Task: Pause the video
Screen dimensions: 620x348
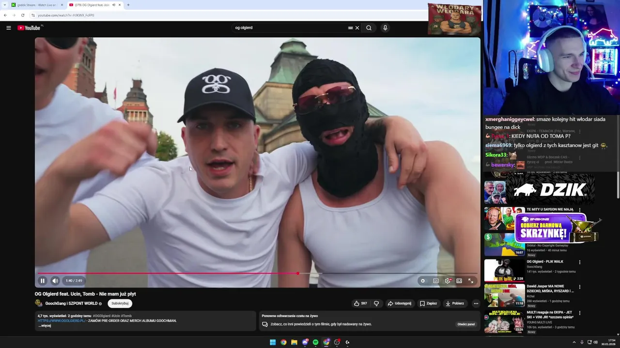Action: 43,281
